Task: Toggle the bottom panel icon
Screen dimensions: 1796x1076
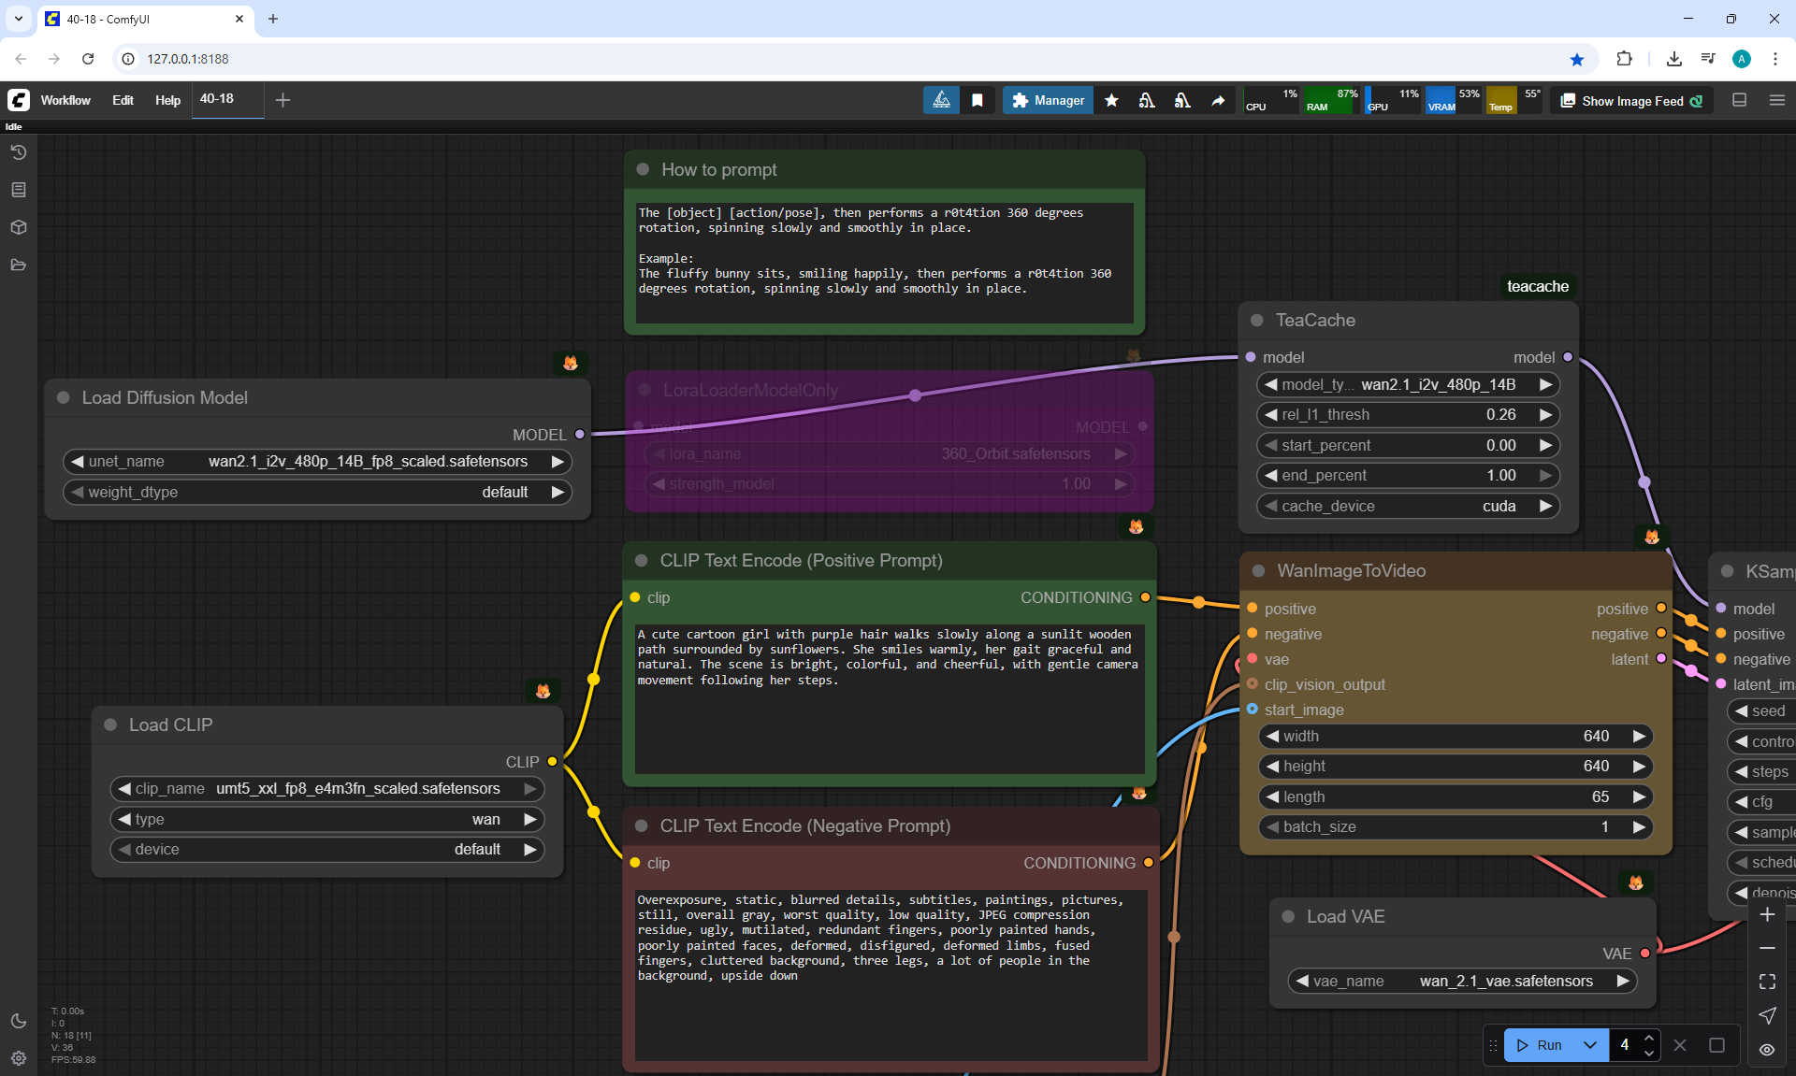Action: click(x=1740, y=100)
